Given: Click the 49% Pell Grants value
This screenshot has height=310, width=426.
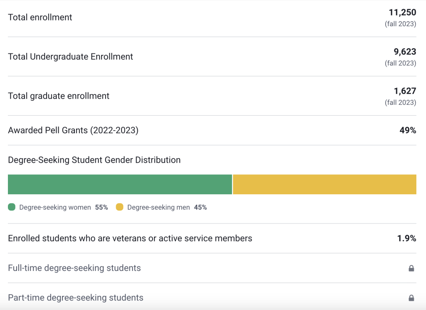Looking at the screenshot, I should [x=407, y=131].
